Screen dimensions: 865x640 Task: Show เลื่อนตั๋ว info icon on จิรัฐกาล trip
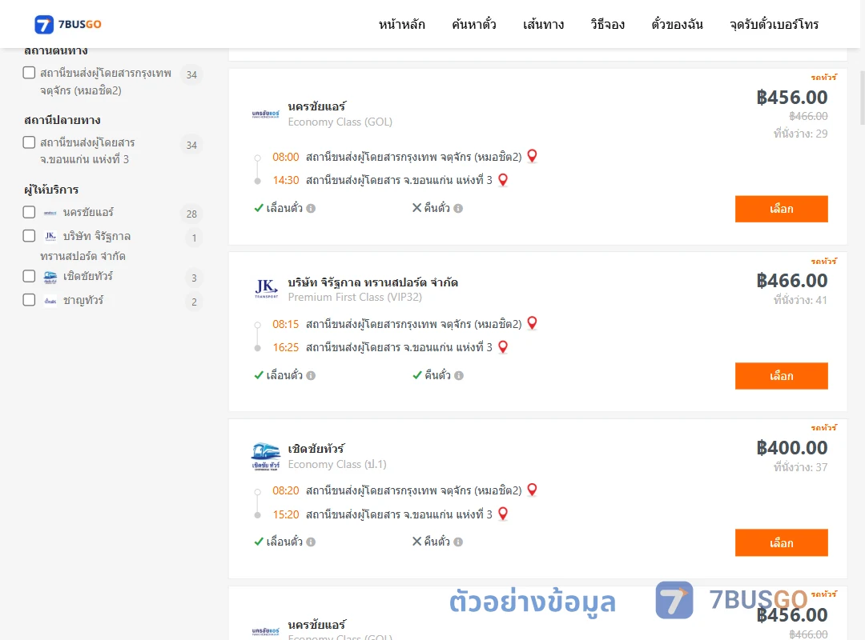311,375
